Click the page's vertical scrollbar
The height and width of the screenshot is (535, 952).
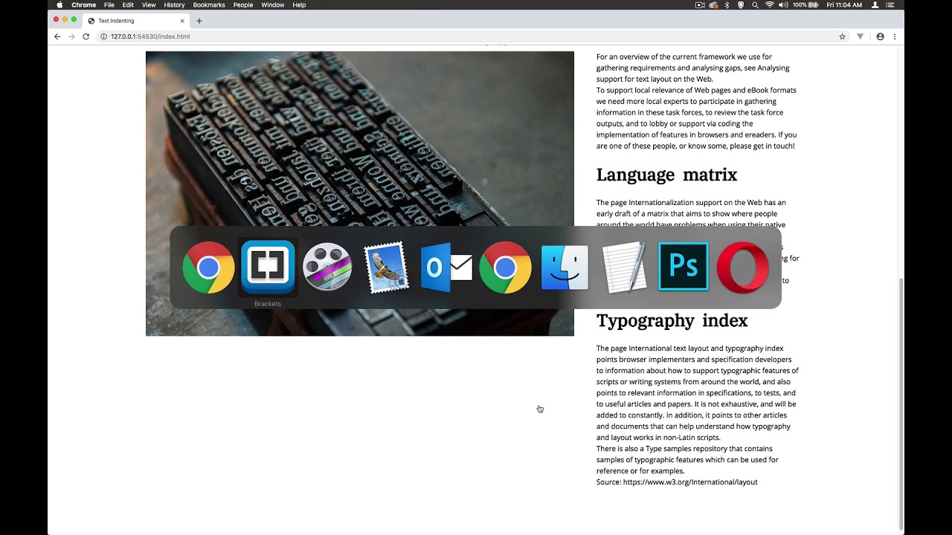point(901,404)
